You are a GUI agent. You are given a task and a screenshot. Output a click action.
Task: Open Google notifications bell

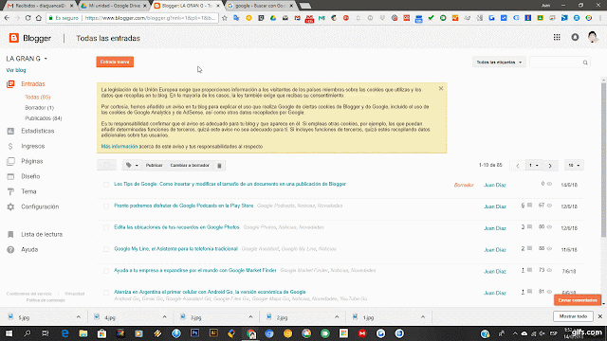[575, 37]
